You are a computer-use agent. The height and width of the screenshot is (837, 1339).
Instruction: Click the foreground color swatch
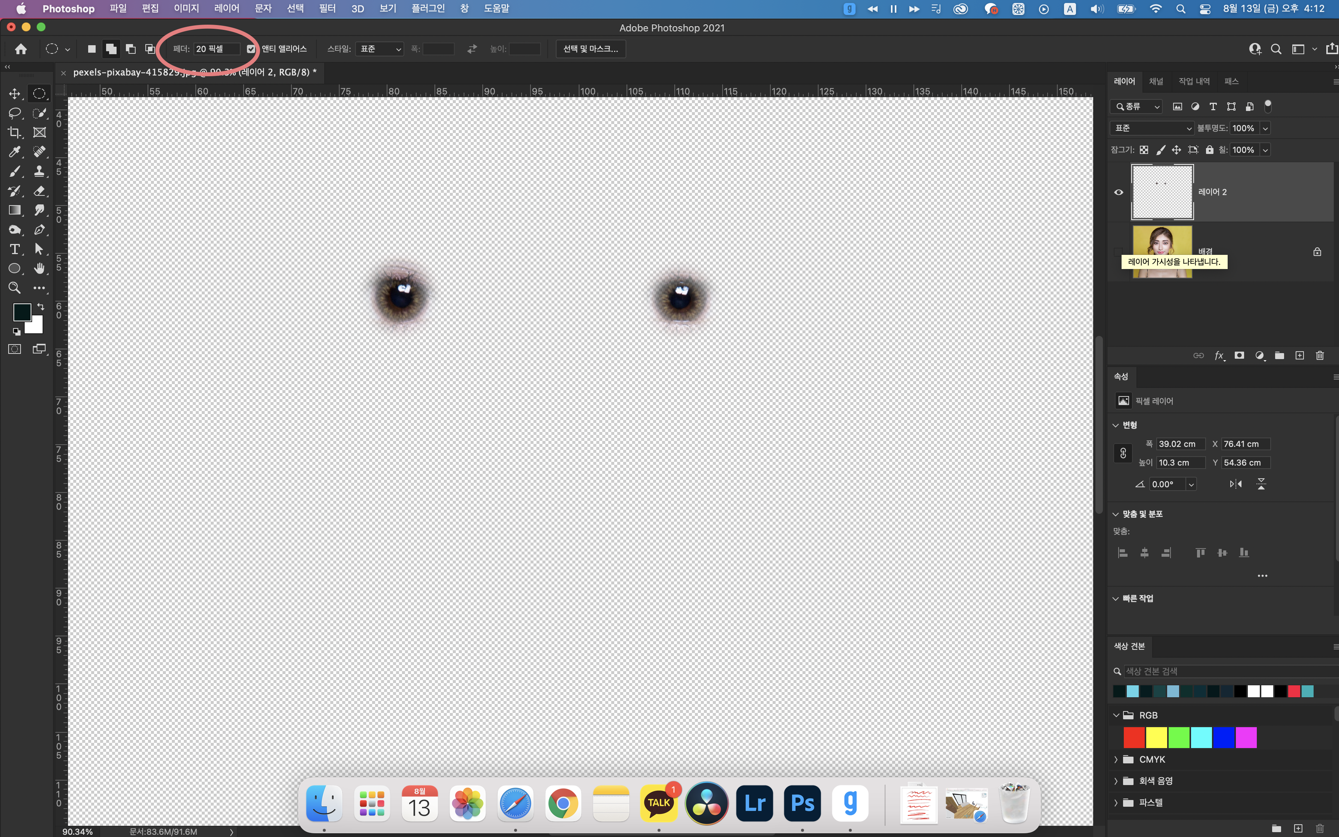coord(22,312)
